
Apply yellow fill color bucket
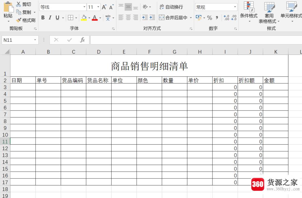click(84, 18)
